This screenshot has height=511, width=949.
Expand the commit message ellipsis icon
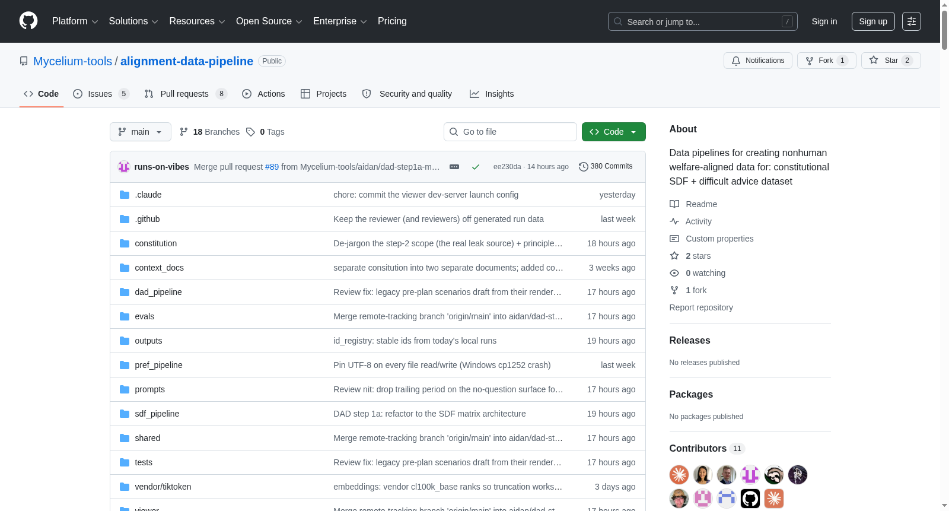click(454, 167)
